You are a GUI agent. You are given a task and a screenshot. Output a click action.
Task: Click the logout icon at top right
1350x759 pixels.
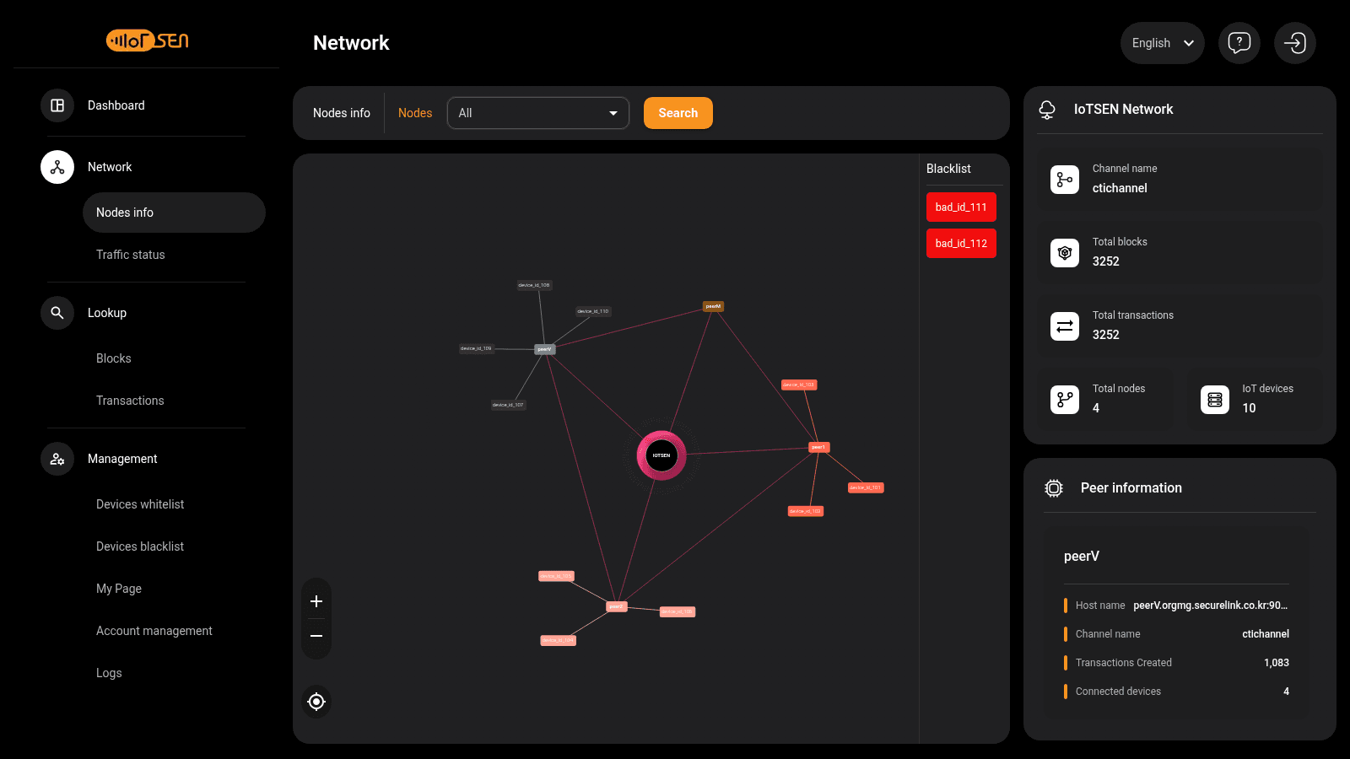point(1295,43)
